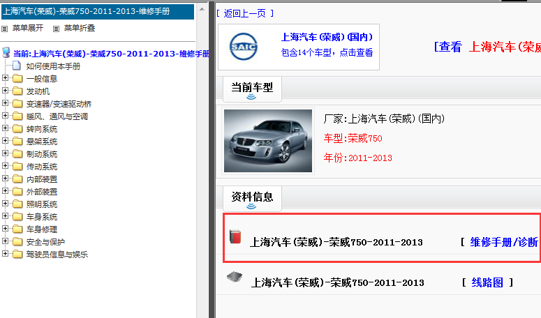Click 菜单折叠 to collapse all menus
Image resolution: width=541 pixels, height=318 pixels.
pos(80,29)
